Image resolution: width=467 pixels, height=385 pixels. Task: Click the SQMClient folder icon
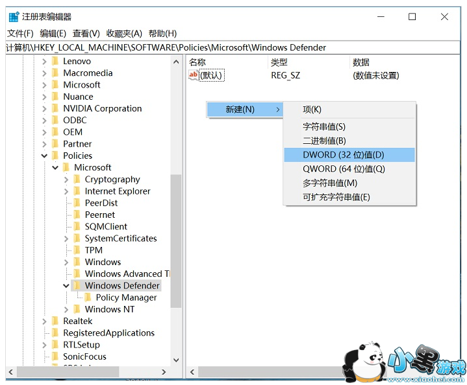[77, 227]
